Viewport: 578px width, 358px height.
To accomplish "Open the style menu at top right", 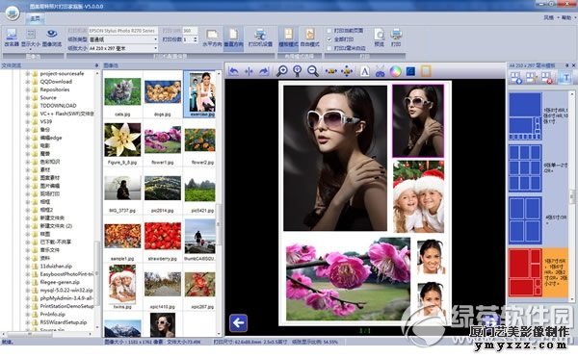I will [550, 17].
